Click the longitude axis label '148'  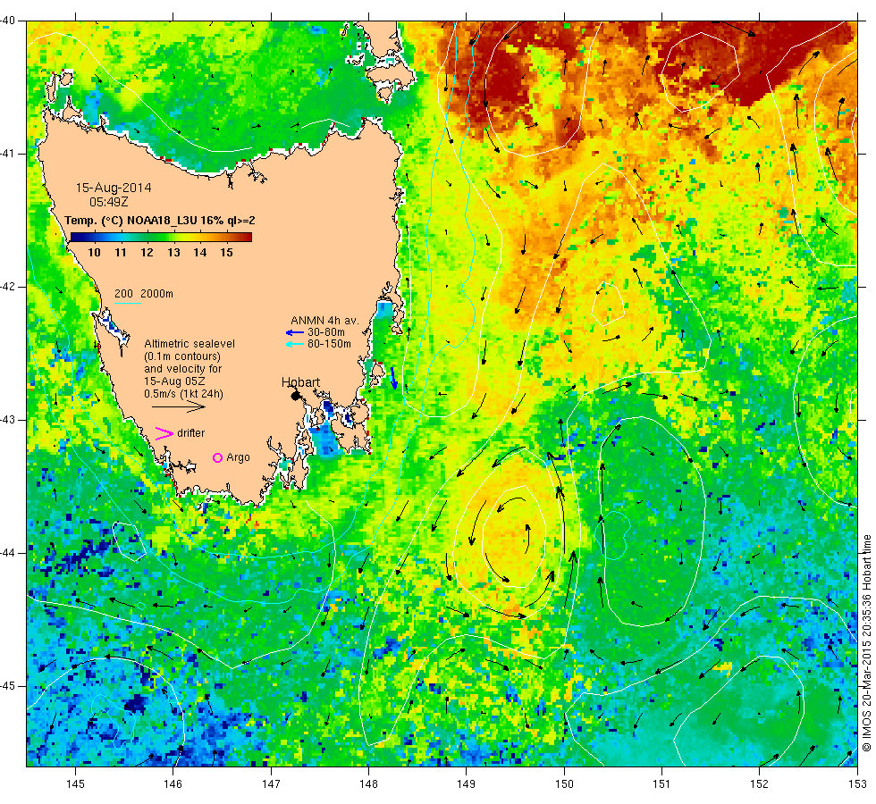368,784
